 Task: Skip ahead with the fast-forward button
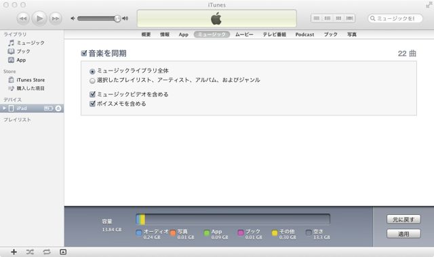[x=56, y=18]
